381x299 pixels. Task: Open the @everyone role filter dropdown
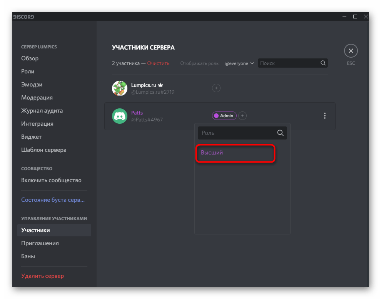239,63
